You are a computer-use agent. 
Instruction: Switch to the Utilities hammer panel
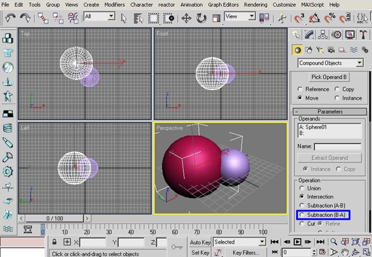tap(362, 35)
